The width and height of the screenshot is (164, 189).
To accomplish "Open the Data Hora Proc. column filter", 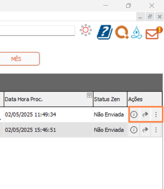I will pyautogui.click(x=89, y=95).
